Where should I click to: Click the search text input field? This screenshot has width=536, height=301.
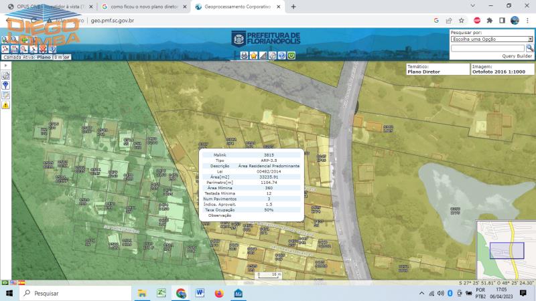(x=487, y=48)
